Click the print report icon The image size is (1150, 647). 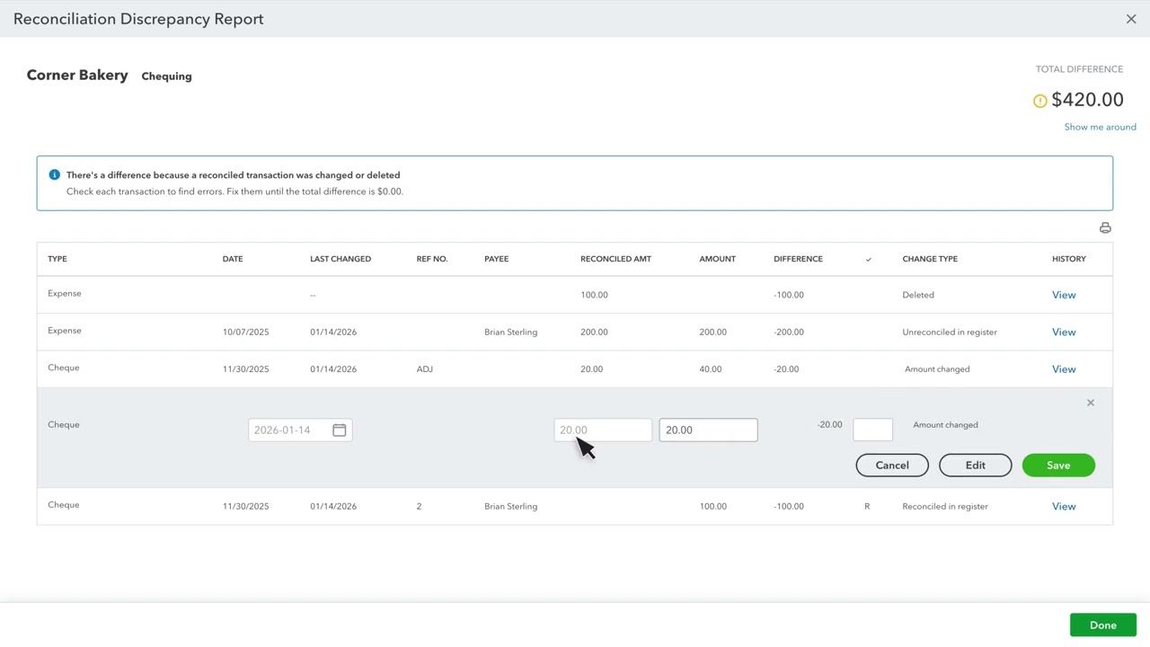pyautogui.click(x=1105, y=228)
